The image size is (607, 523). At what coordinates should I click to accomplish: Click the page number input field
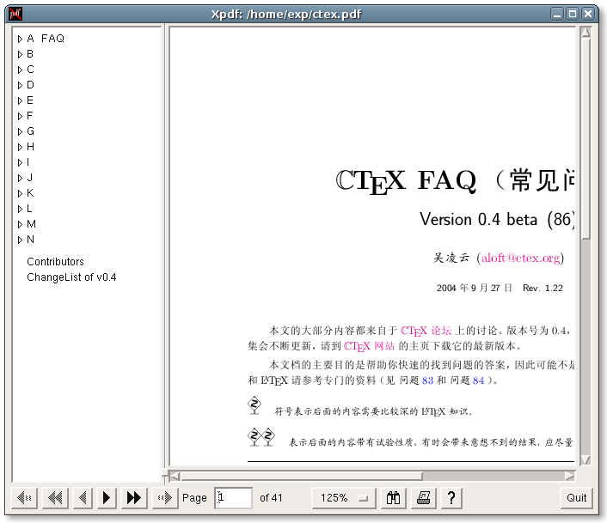pyautogui.click(x=233, y=497)
